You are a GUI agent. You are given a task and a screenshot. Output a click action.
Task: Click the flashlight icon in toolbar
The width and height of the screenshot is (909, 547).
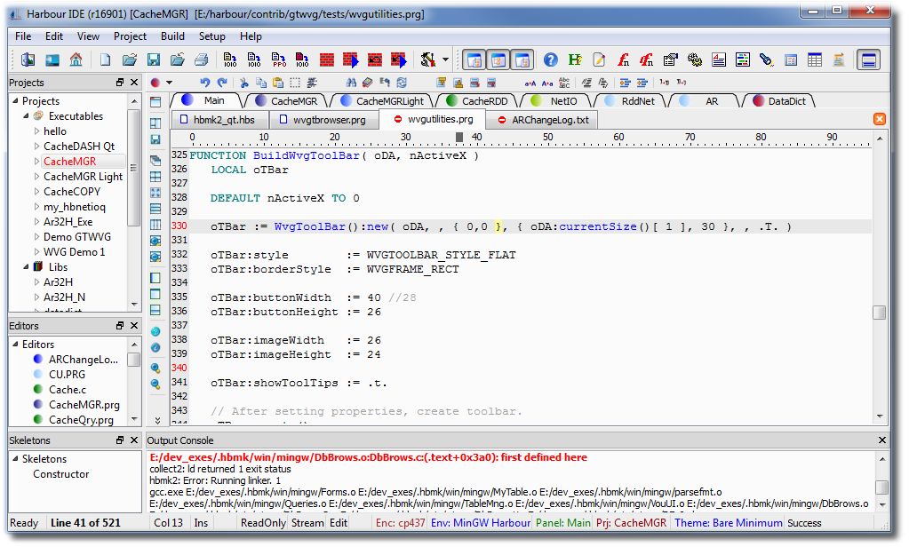point(766,60)
